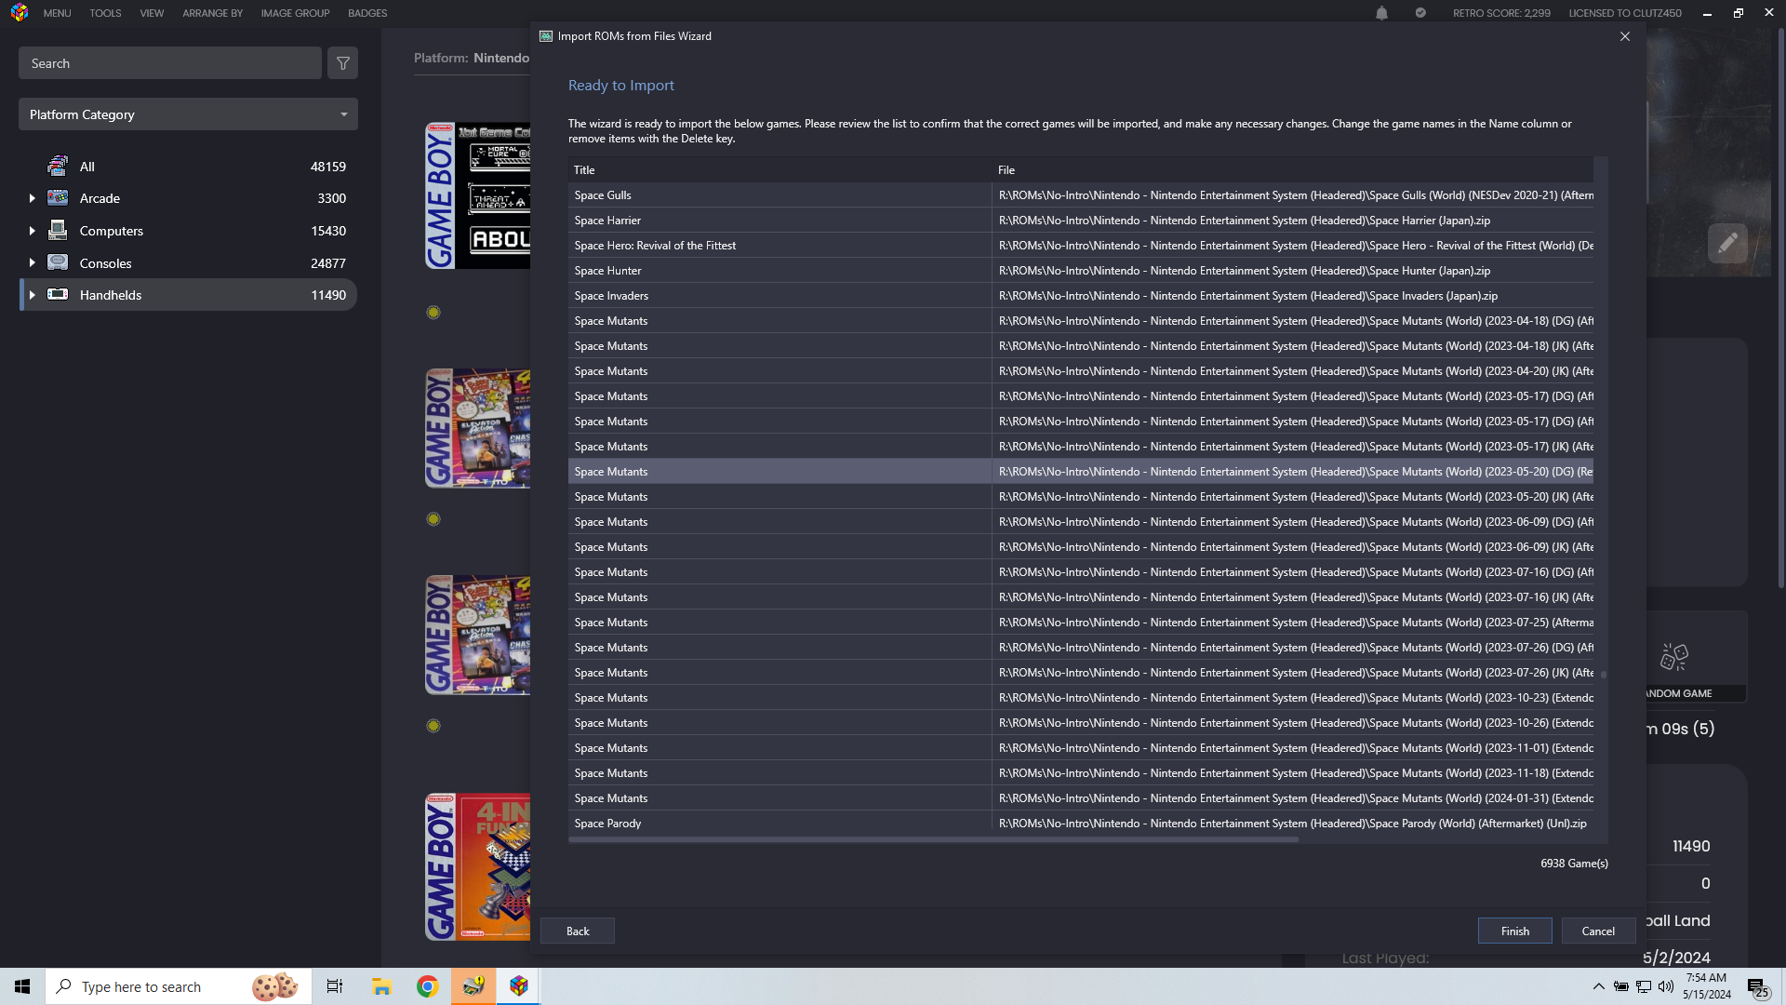Screen dimensions: 1786x1005
Task: Open the Platform Category dropdown
Action: tap(188, 114)
